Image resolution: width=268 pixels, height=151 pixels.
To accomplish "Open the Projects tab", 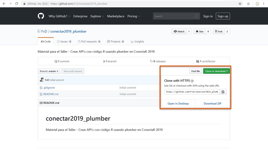I will point(115,41).
